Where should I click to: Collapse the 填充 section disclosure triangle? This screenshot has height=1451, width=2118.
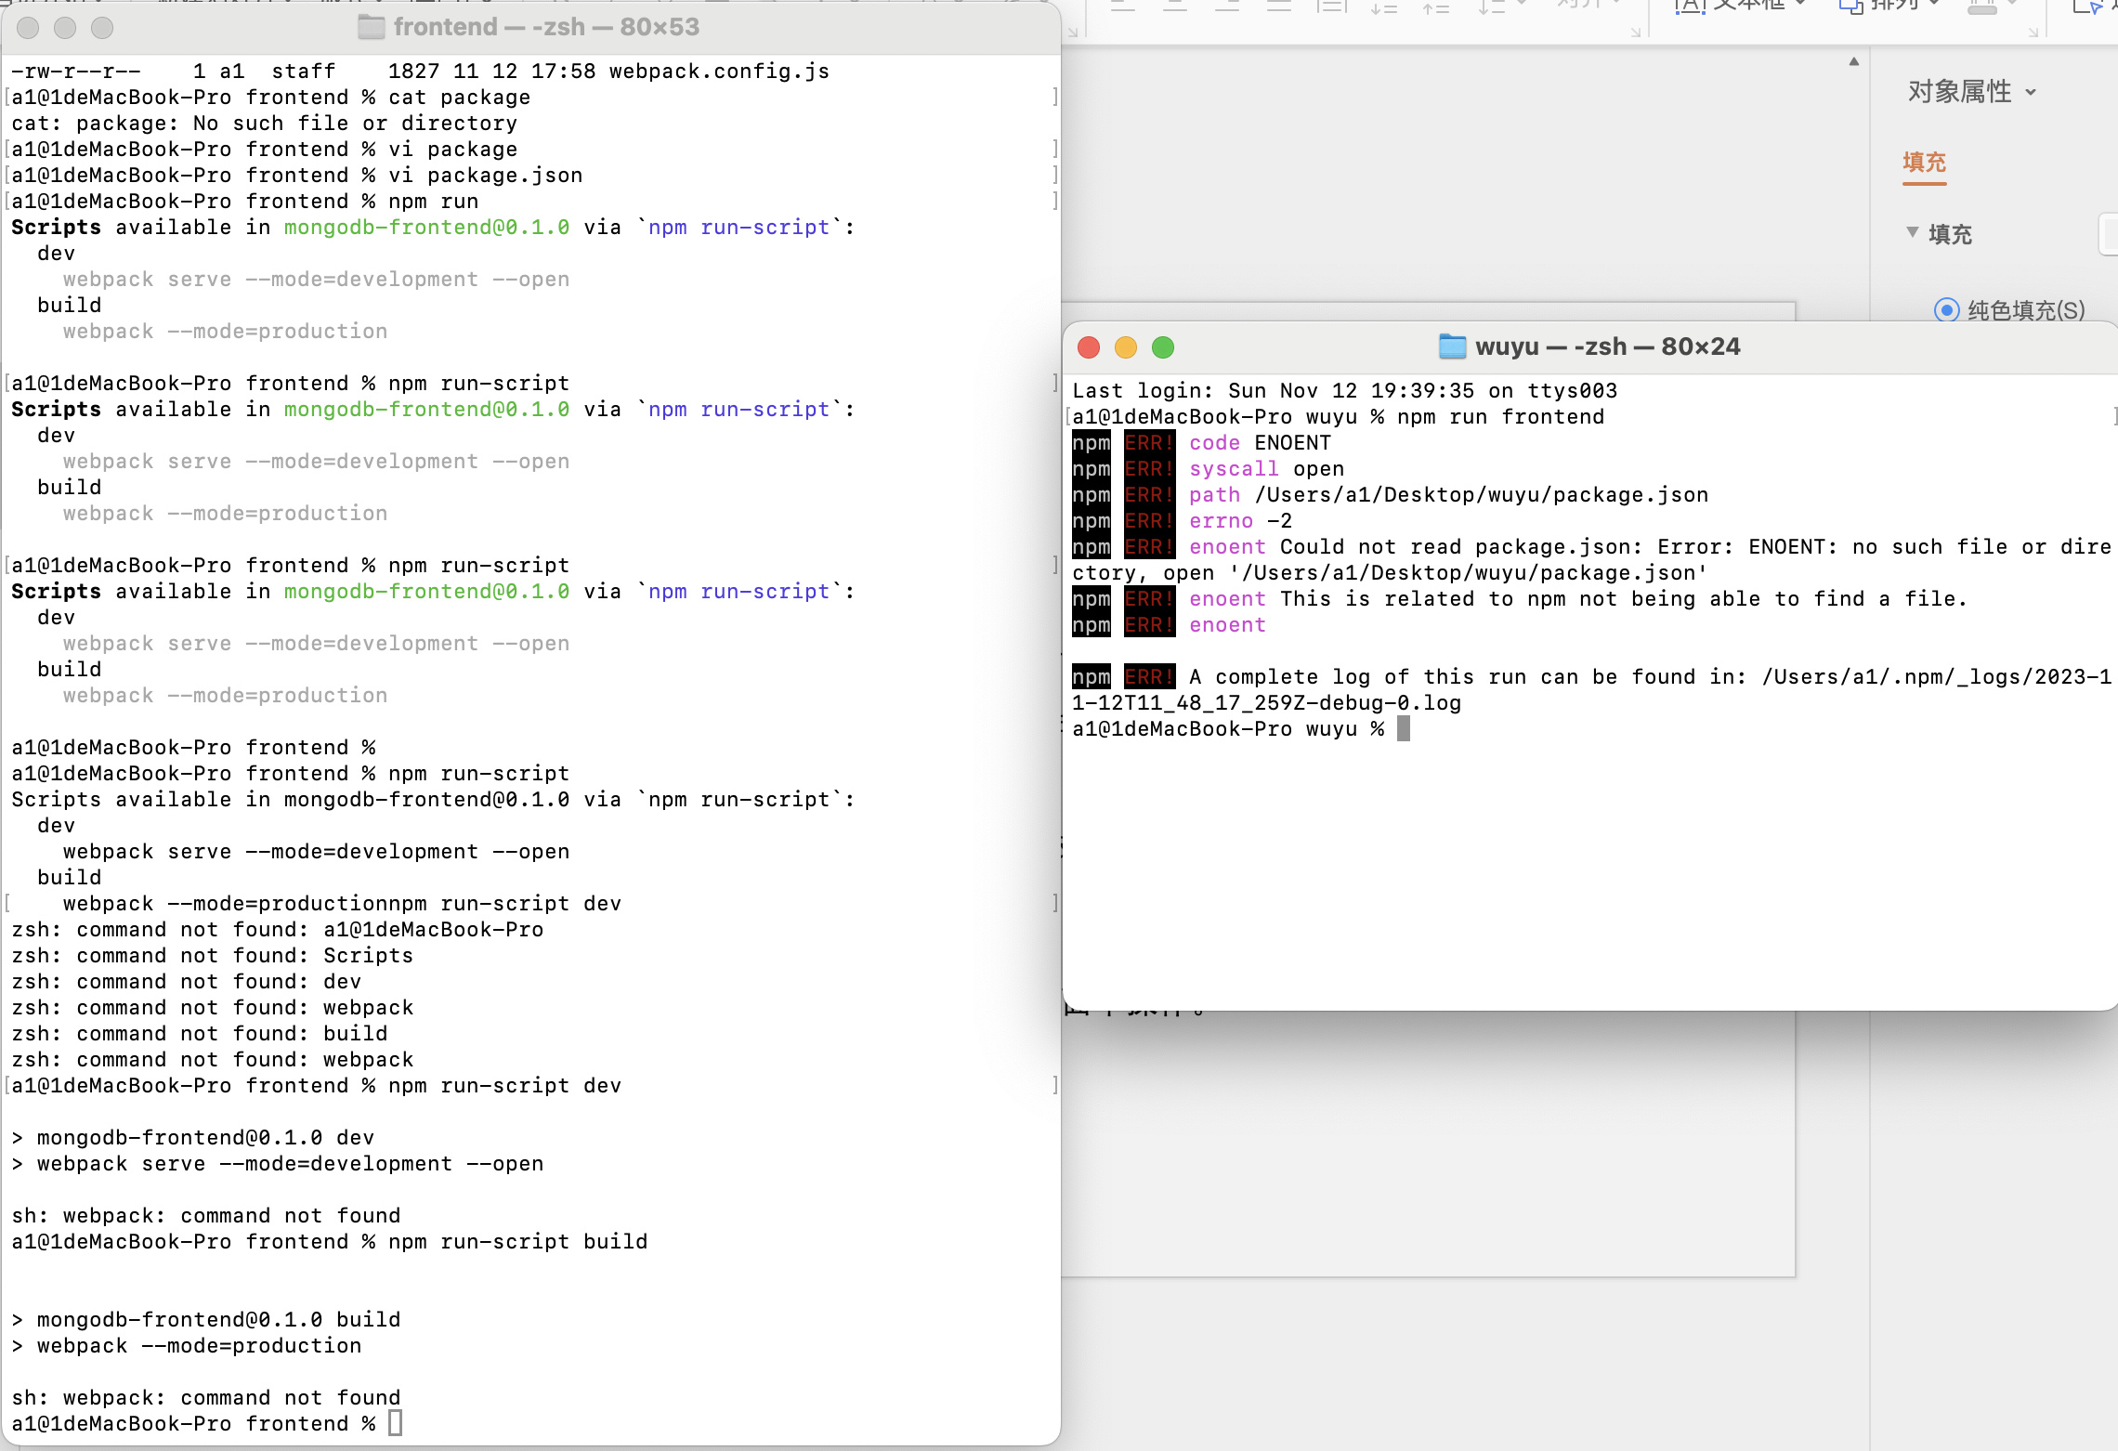pyautogui.click(x=1912, y=232)
